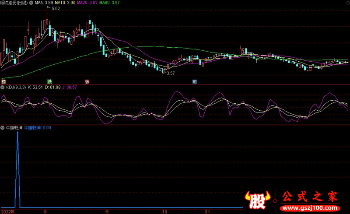
Task: Click the 腾 marker at chart left
Action: (3, 82)
